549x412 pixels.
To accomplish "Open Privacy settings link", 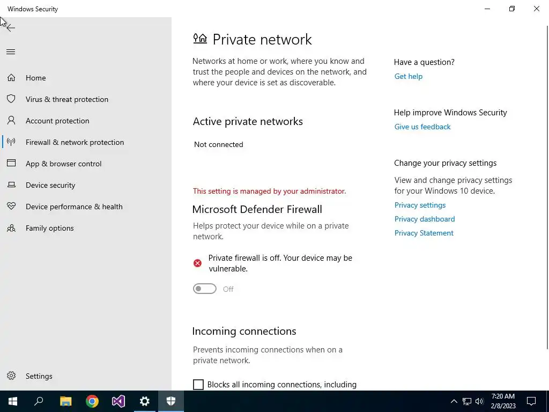I will 420,205.
